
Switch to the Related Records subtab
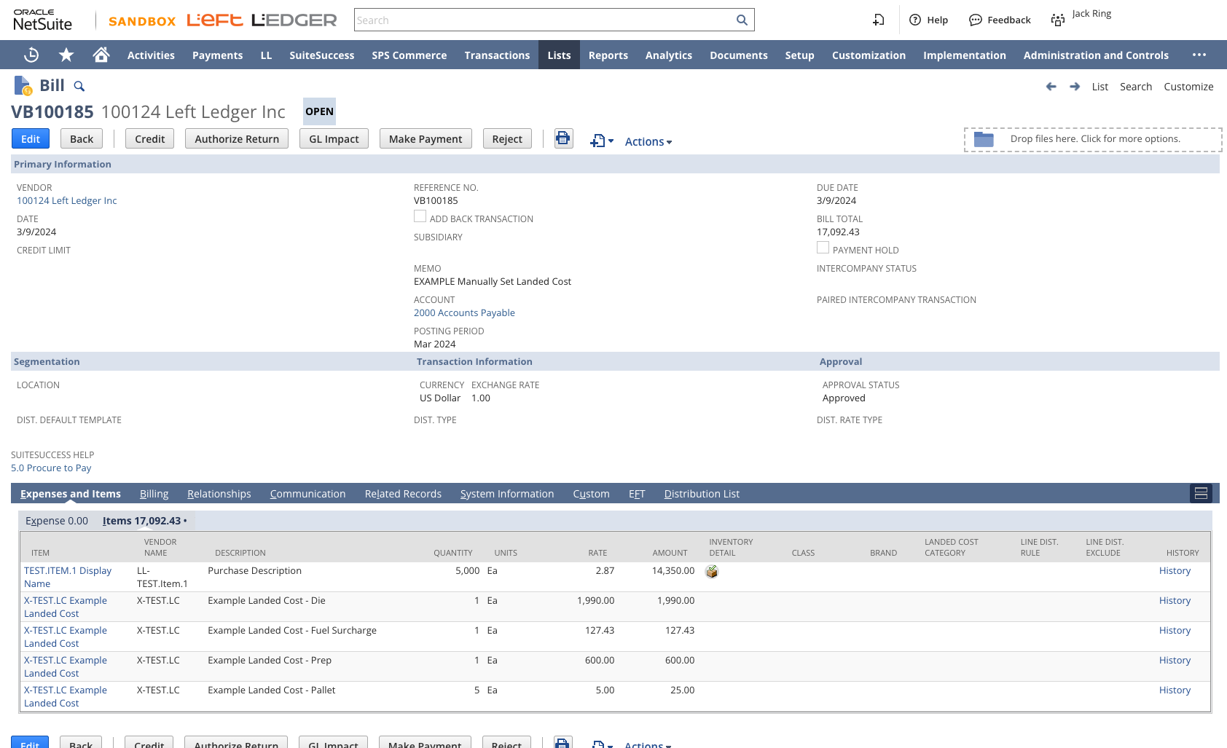403,493
